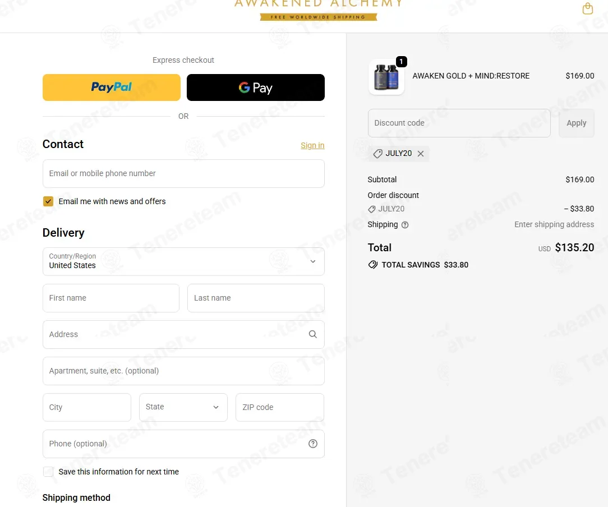Open the State dropdown
The image size is (608, 507).
pos(183,407)
